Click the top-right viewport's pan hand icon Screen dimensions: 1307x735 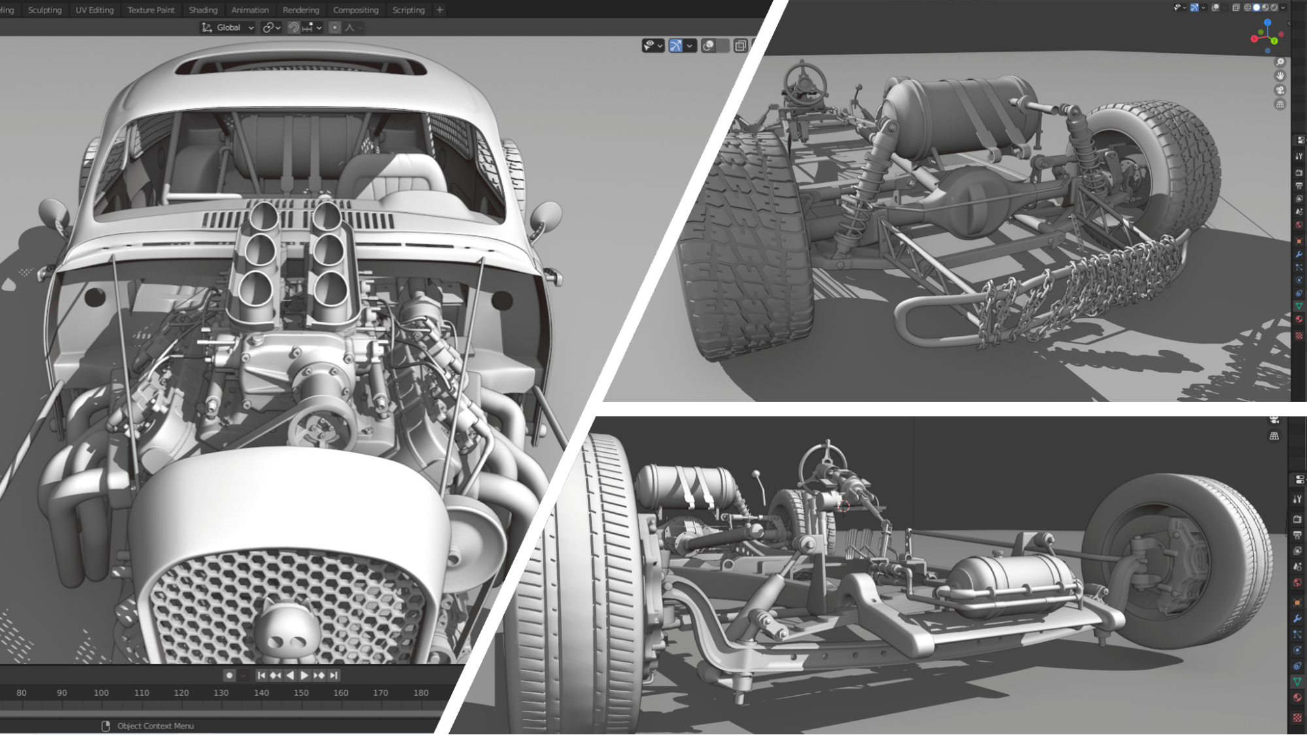click(1280, 76)
